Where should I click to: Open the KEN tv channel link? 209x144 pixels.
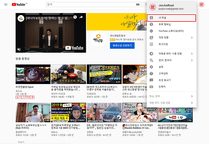click(x=54, y=132)
